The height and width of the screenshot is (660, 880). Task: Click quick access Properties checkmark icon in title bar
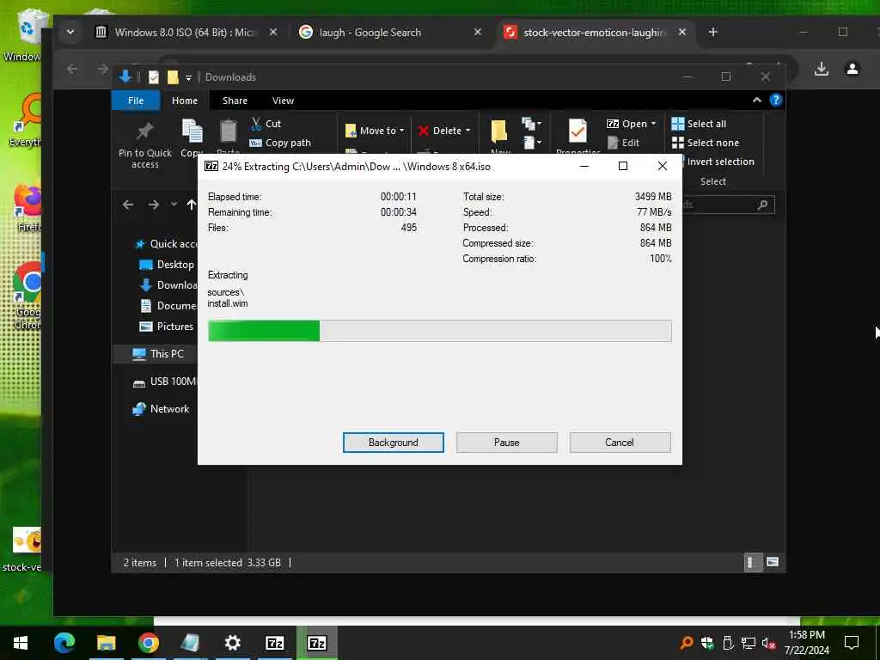pos(153,76)
